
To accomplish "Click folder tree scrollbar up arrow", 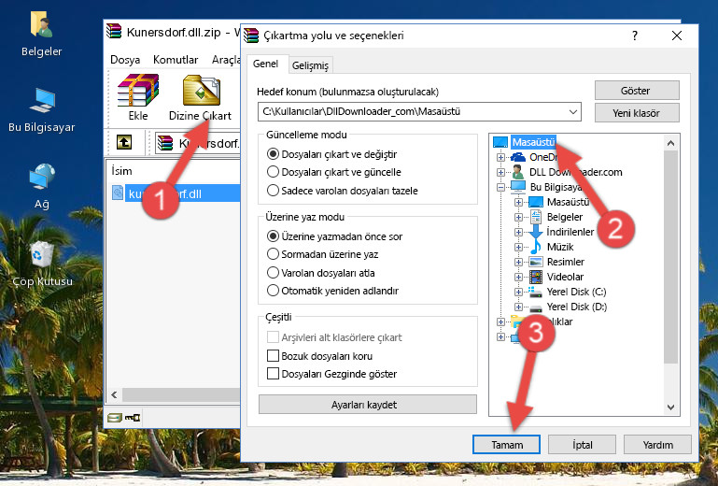I will [670, 143].
